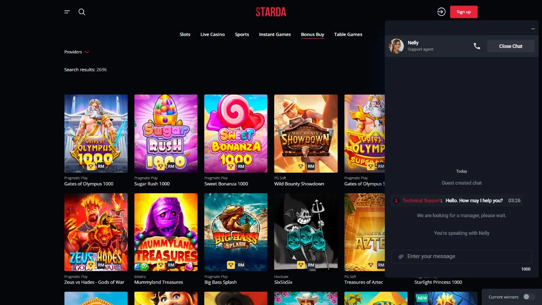Click the Sign up button
This screenshot has width=542, height=305.
click(464, 12)
